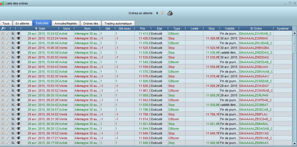Click the cancel-all pending orders icon

coord(162,13)
